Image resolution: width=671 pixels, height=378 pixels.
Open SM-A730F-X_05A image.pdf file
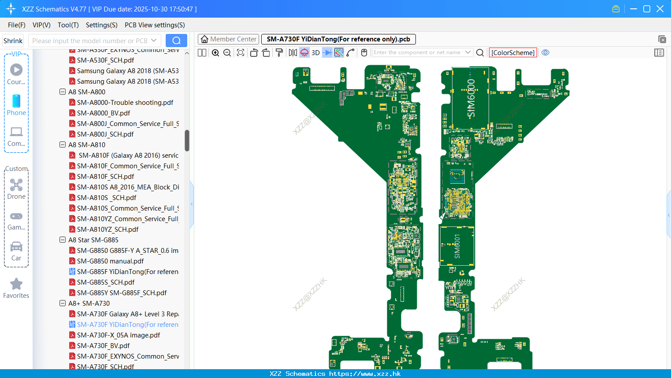click(119, 335)
